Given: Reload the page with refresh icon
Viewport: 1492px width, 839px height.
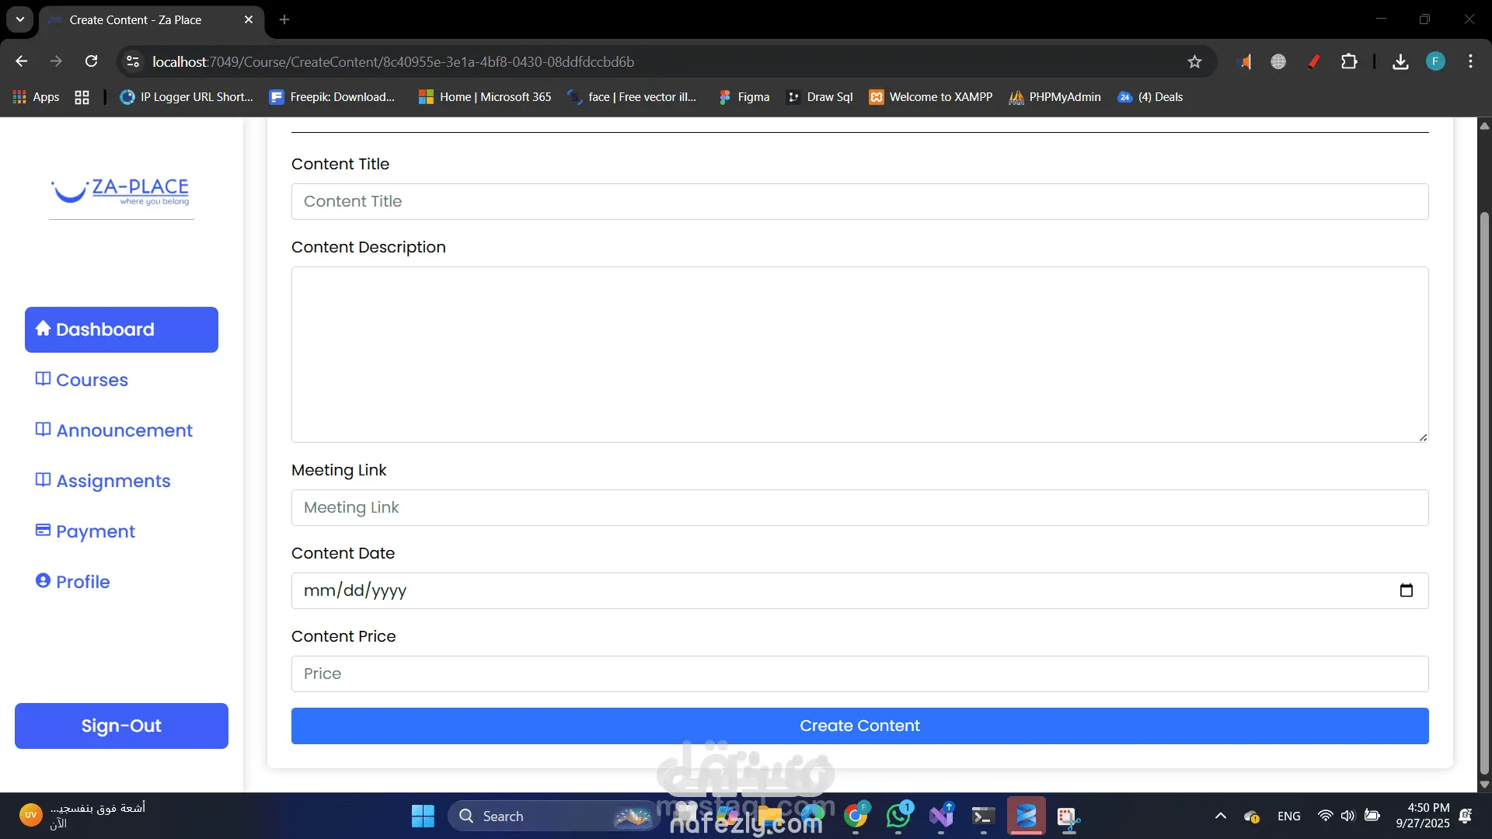Looking at the screenshot, I should click(x=91, y=61).
